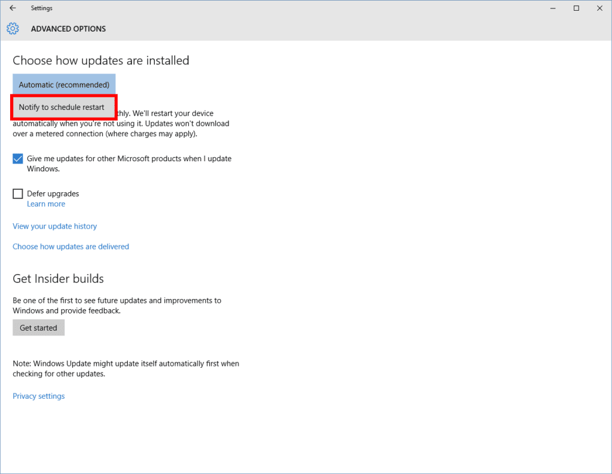Click "Choose how updates are delivered"
612x474 pixels.
pyautogui.click(x=71, y=246)
